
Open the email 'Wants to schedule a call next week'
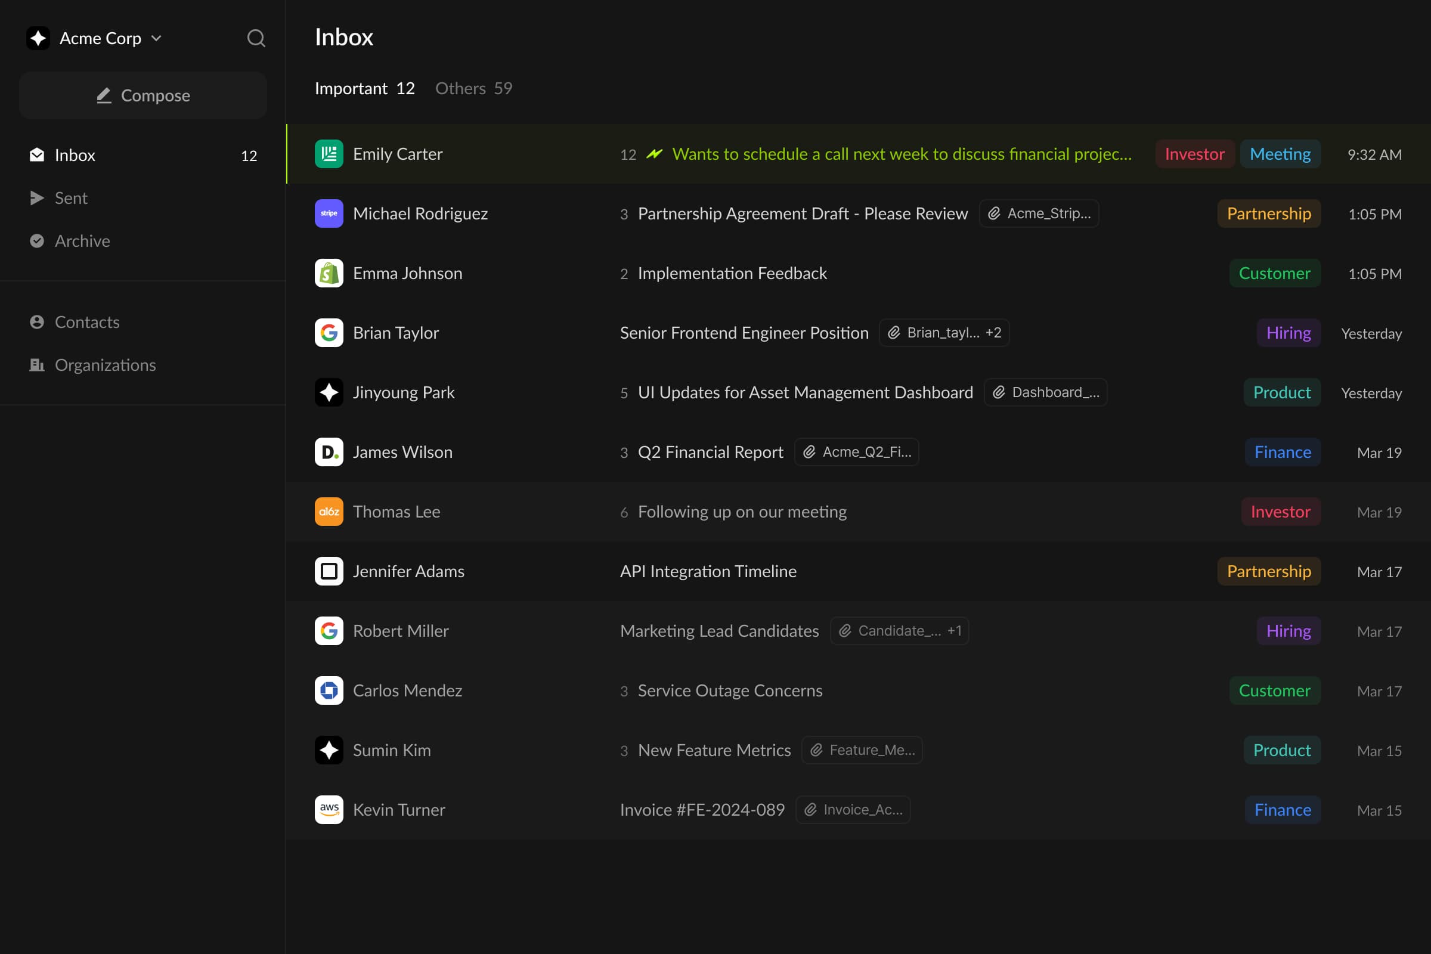tap(858, 154)
